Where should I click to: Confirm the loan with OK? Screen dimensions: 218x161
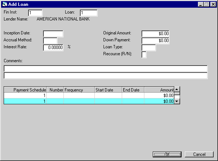[167, 154]
